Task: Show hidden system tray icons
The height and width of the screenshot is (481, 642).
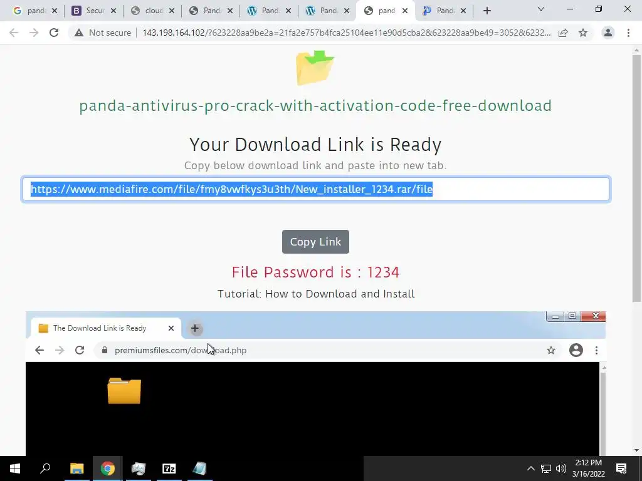Action: [x=530, y=468]
